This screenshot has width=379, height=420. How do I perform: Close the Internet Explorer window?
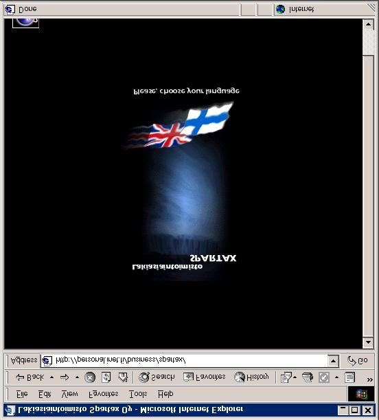pyautogui.click(x=368, y=410)
